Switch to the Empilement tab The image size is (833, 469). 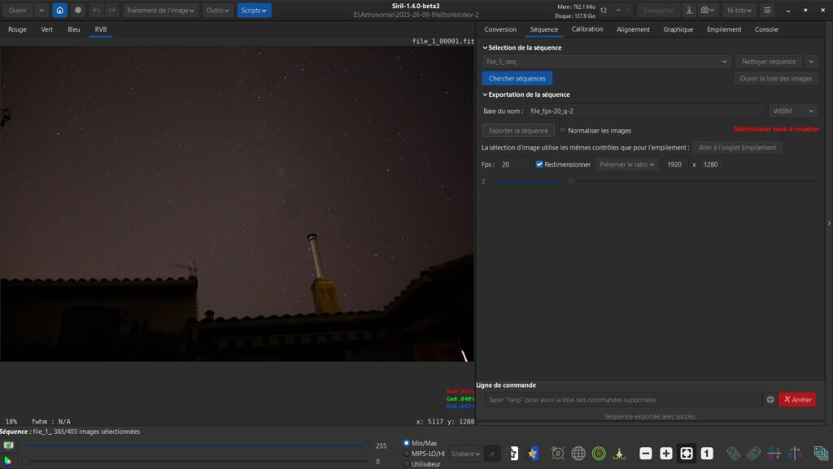click(x=724, y=29)
